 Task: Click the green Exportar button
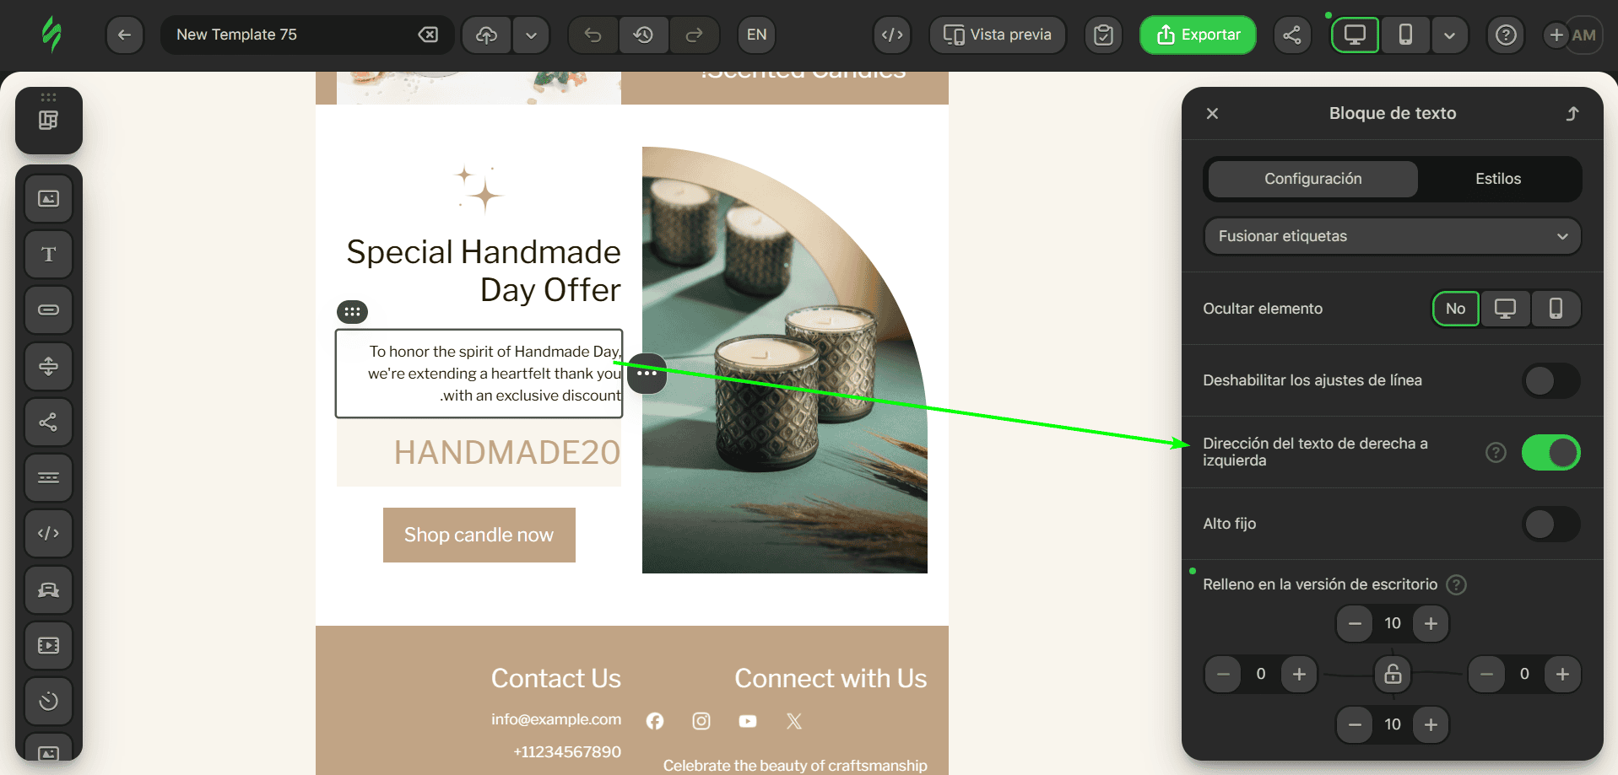[x=1198, y=35]
